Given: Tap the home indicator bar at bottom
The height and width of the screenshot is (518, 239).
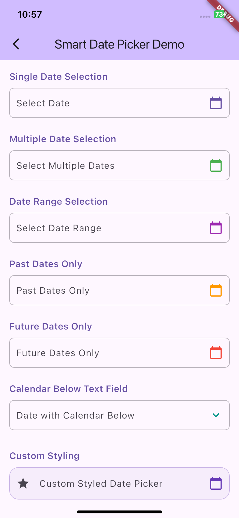Looking at the screenshot, I should [119, 512].
